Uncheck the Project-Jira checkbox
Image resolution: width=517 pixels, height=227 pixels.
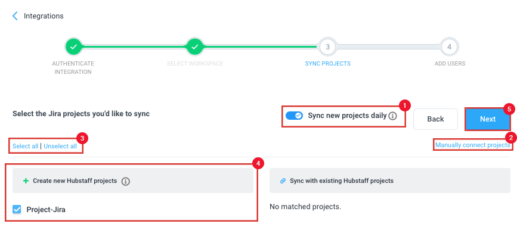pyautogui.click(x=17, y=209)
